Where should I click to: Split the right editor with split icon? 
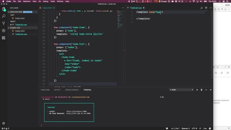[206, 8]
